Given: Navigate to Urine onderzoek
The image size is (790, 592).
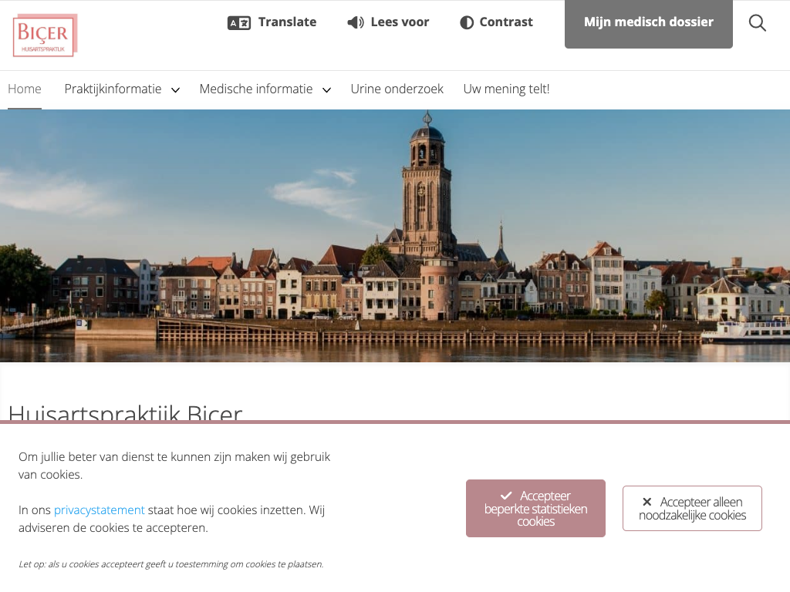Looking at the screenshot, I should coord(397,89).
